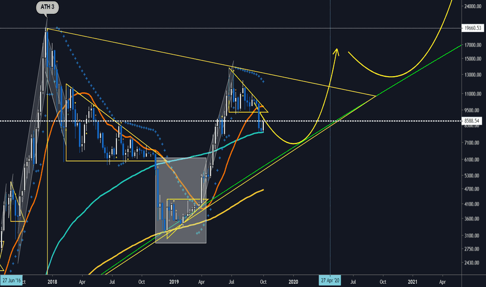Click the 2019 label on time axis
This screenshot has height=287, width=486.
click(174, 282)
